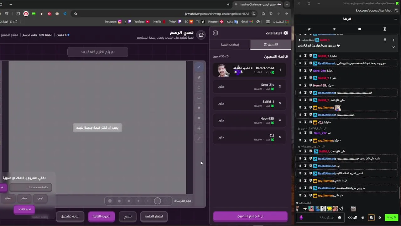Toggle the purple microphone in chat input

[x=301, y=217]
